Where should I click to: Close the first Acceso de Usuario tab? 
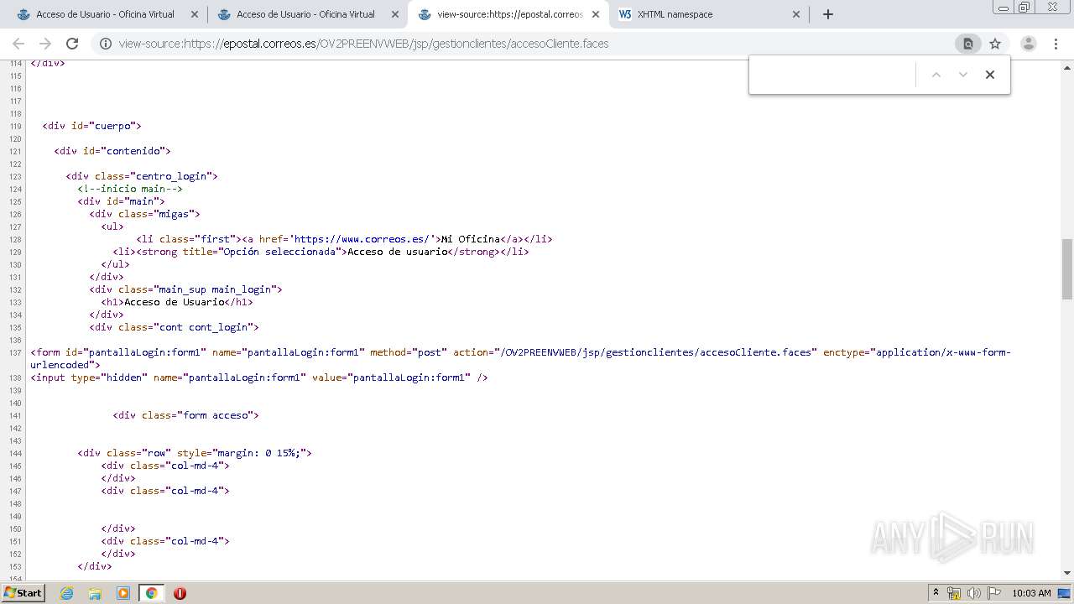coord(195,14)
